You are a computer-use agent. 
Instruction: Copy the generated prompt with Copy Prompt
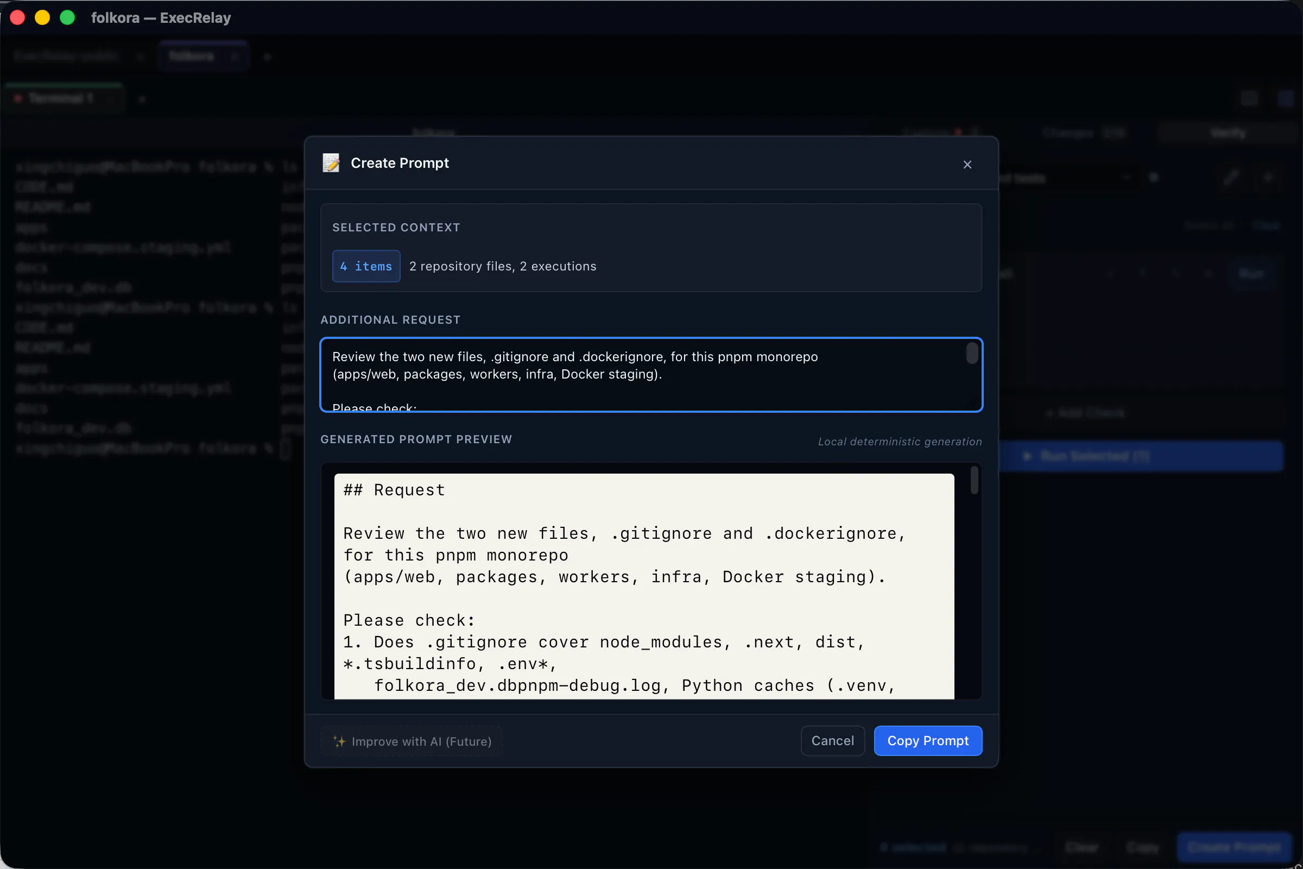pyautogui.click(x=928, y=741)
